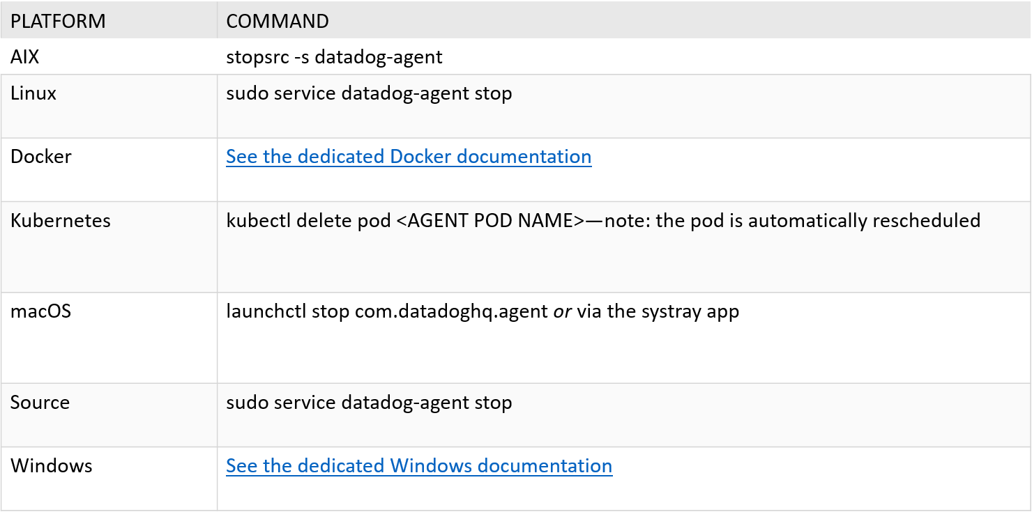Select the Source platform cell

point(40,403)
